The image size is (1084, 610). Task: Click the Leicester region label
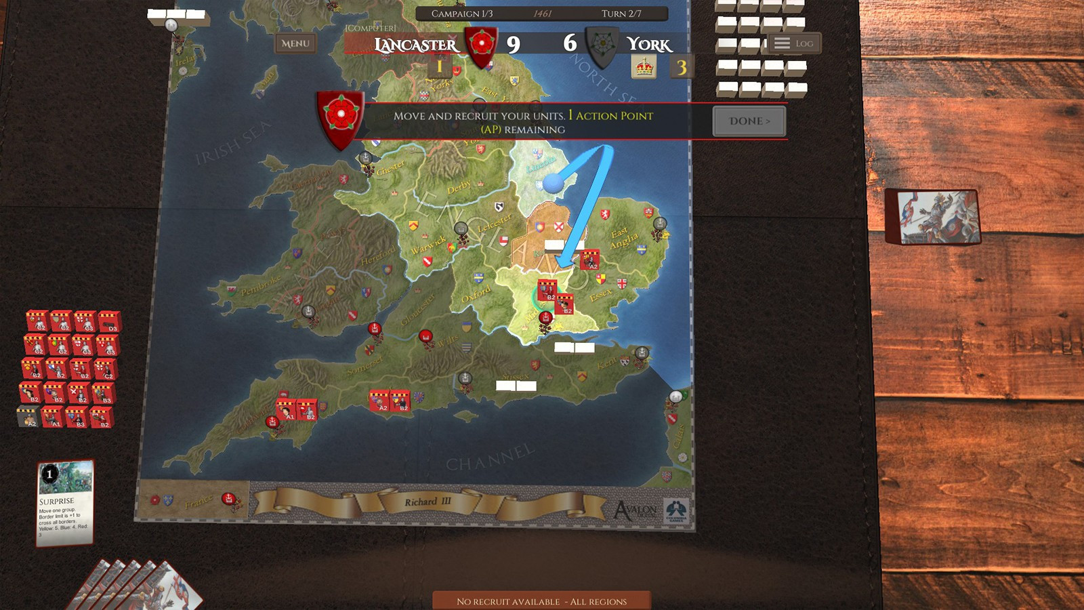pyautogui.click(x=495, y=224)
